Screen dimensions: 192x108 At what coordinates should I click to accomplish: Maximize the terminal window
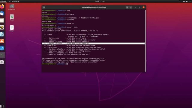click(x=139, y=7)
